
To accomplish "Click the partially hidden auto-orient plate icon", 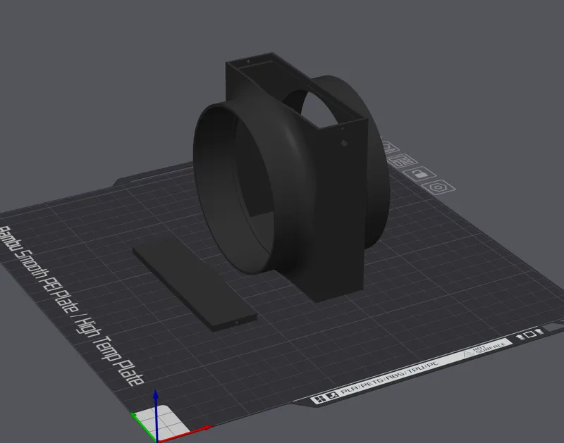I will tap(391, 147).
